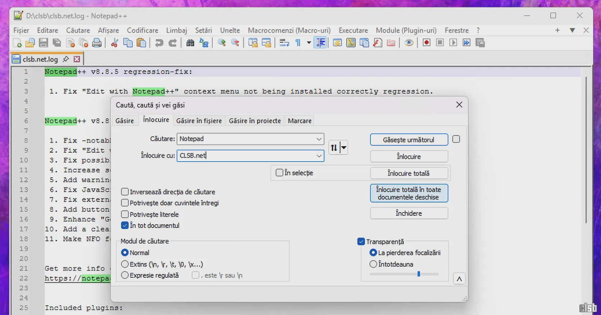Toggle indent guide toolbar icon
This screenshot has height=315, width=601.
coord(321,43)
